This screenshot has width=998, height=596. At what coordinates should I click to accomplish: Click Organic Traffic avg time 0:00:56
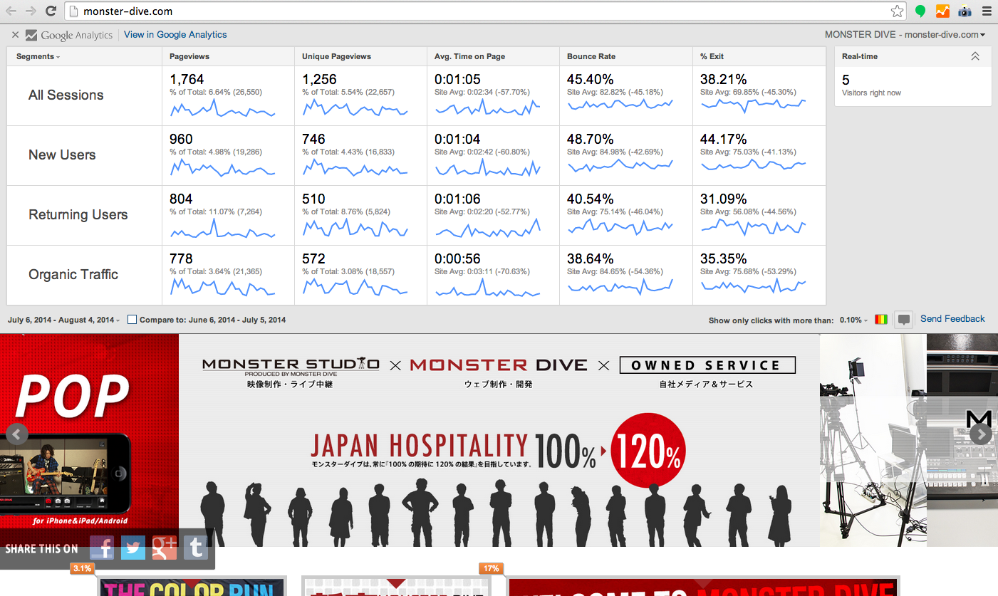click(x=457, y=258)
